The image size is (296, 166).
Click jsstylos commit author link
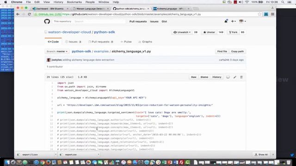point(56,60)
